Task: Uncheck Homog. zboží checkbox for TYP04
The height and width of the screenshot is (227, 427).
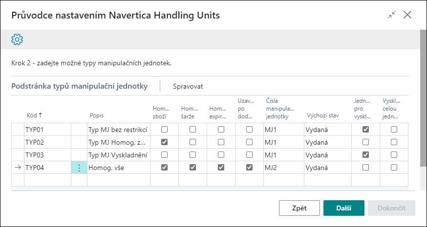Action: tap(165, 168)
